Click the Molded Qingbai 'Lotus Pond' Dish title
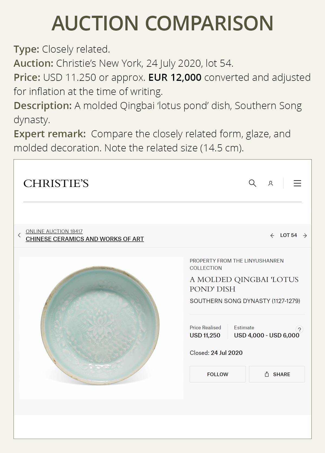 [244, 284]
